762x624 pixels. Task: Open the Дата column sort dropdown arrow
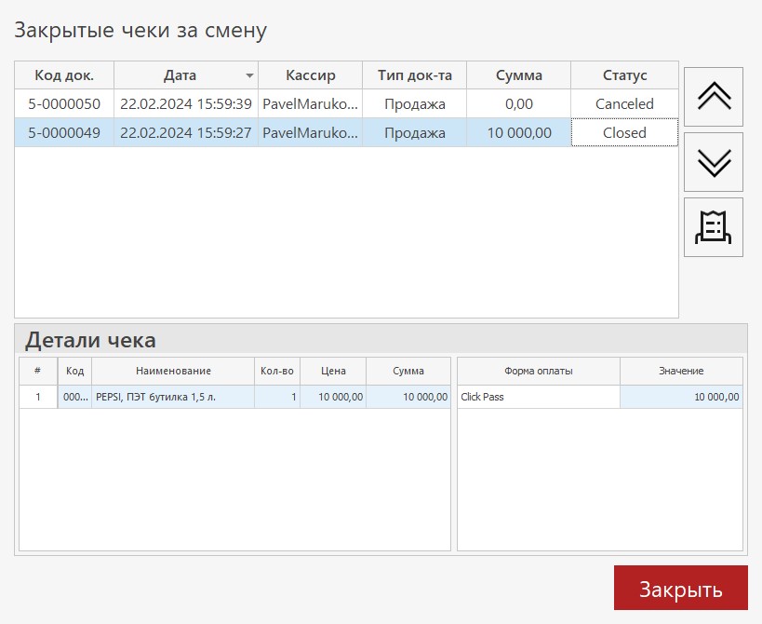(x=249, y=76)
